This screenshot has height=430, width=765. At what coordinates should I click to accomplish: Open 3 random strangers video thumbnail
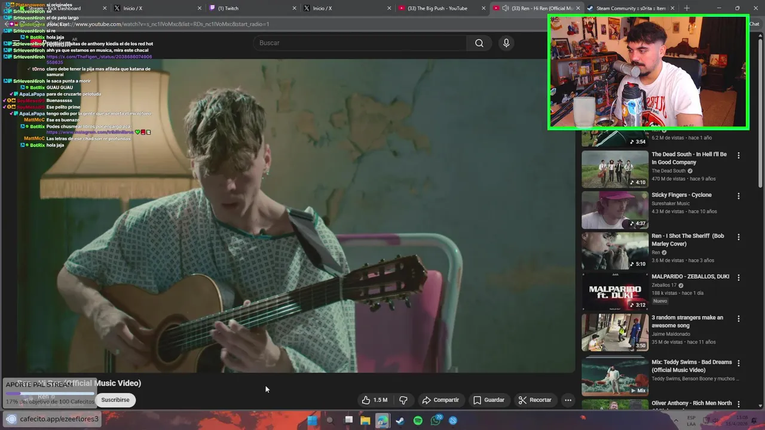coord(615,333)
